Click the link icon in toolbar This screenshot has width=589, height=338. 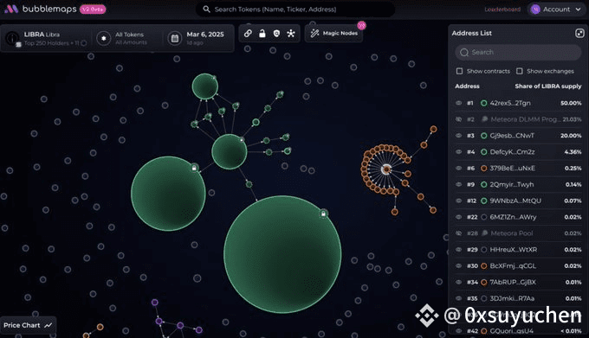(x=248, y=34)
